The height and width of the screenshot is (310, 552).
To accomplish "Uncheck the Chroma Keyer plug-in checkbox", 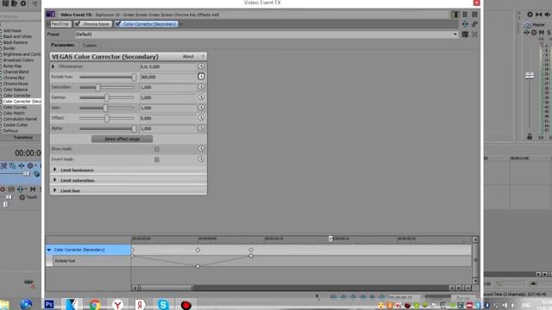I will 78,24.
